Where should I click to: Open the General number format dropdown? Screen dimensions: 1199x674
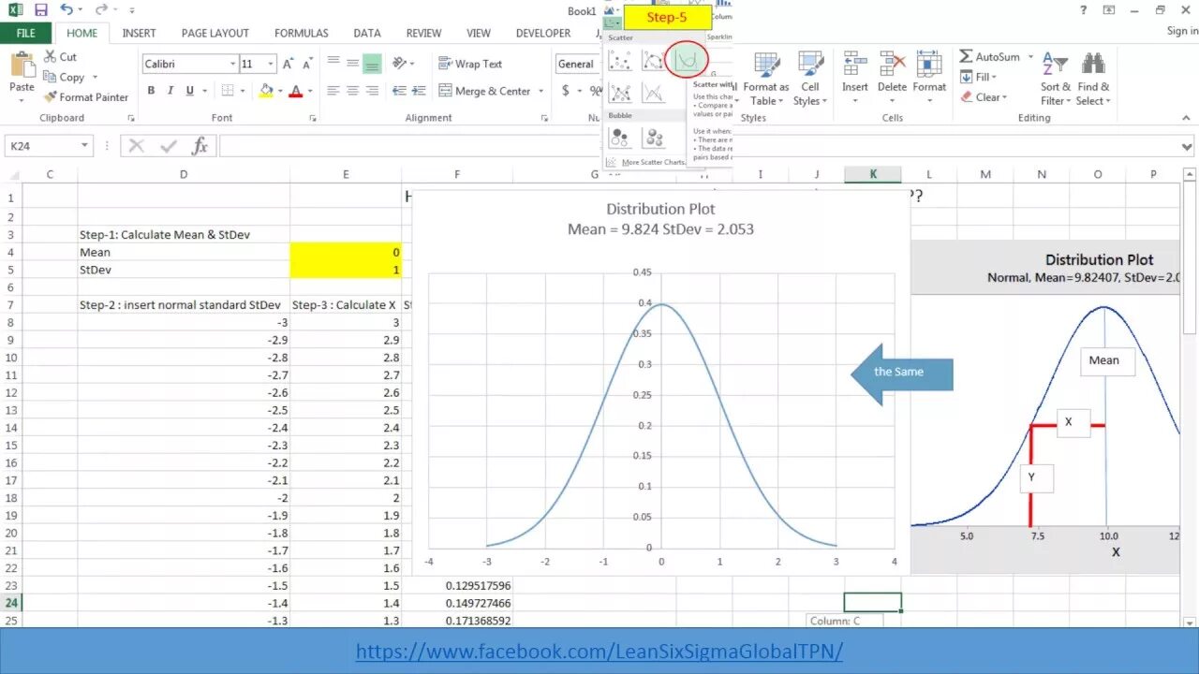[x=578, y=65]
